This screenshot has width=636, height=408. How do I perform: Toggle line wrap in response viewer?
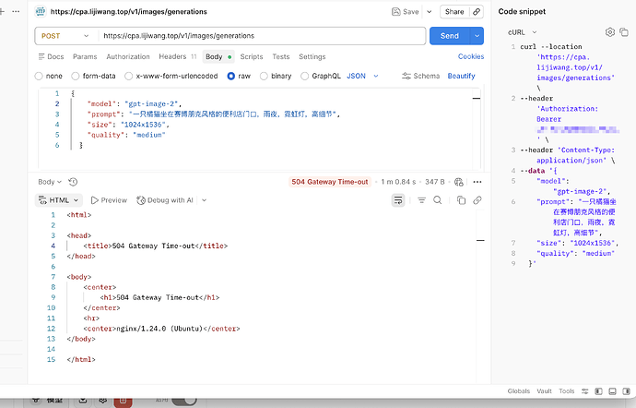pos(398,200)
